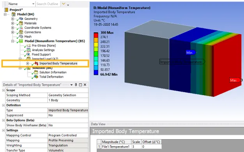Expand the Materials node

coord(12,23)
